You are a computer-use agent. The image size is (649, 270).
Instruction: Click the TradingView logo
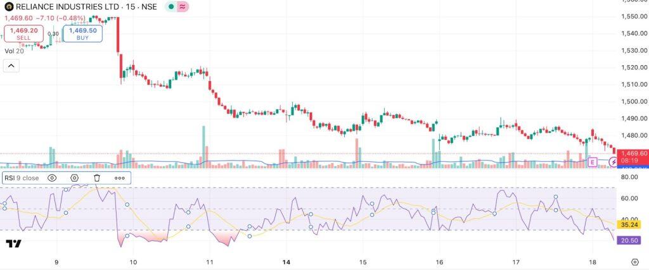(14, 243)
